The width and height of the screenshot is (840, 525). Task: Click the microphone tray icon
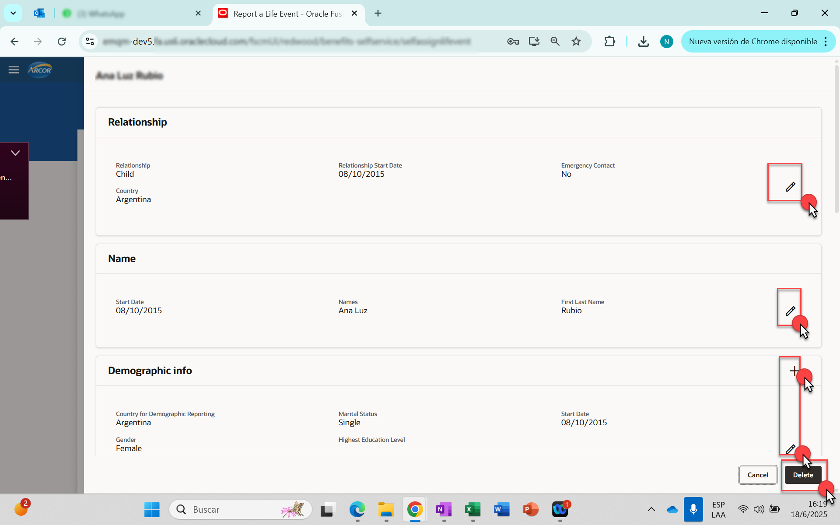(x=693, y=509)
